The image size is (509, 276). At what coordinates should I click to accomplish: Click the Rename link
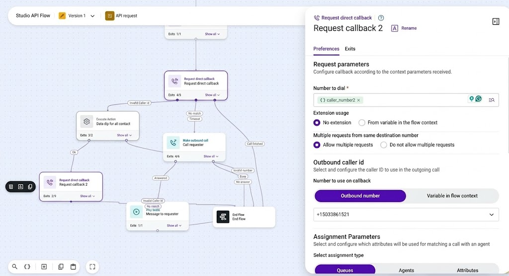coord(409,28)
